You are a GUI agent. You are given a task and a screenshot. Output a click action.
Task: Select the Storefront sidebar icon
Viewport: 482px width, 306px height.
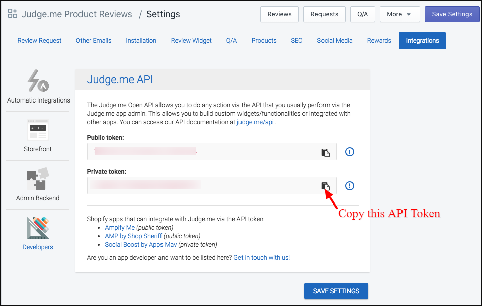click(x=38, y=130)
